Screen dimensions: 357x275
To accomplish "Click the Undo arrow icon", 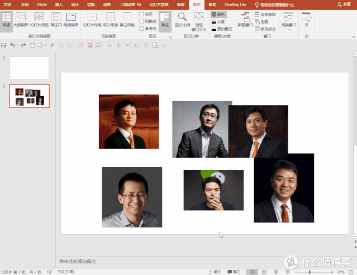I will pyautogui.click(x=12, y=45).
